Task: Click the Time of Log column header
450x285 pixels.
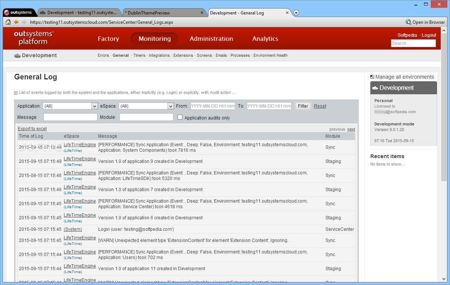Action: 31,136
